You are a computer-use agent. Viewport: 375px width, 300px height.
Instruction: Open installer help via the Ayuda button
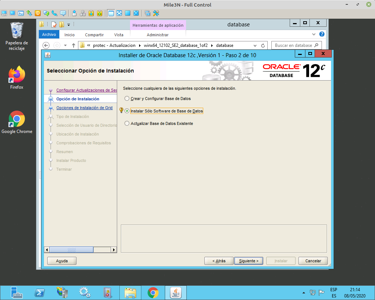click(x=62, y=260)
